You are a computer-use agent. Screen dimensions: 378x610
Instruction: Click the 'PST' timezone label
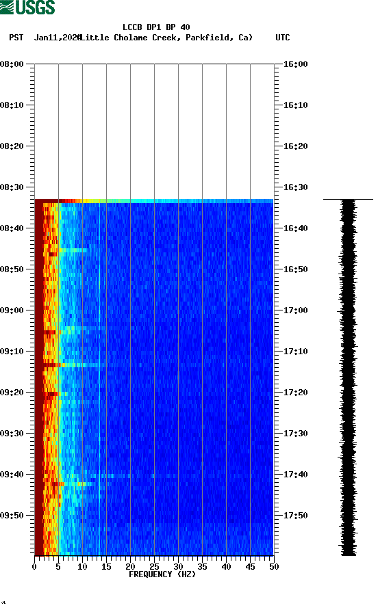pyautogui.click(x=16, y=38)
